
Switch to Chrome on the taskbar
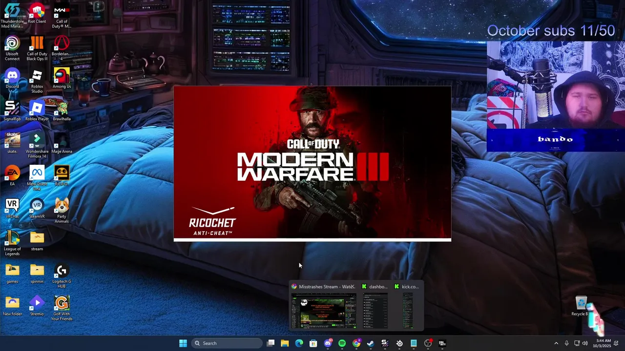pos(356,343)
